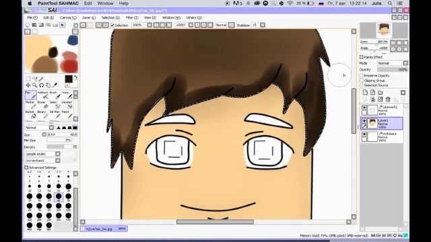Delete the selected layer with trash icon

(x=388, y=99)
